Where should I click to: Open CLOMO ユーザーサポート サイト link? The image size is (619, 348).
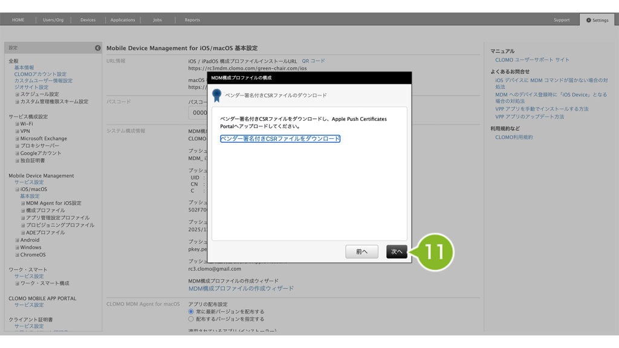[532, 60]
